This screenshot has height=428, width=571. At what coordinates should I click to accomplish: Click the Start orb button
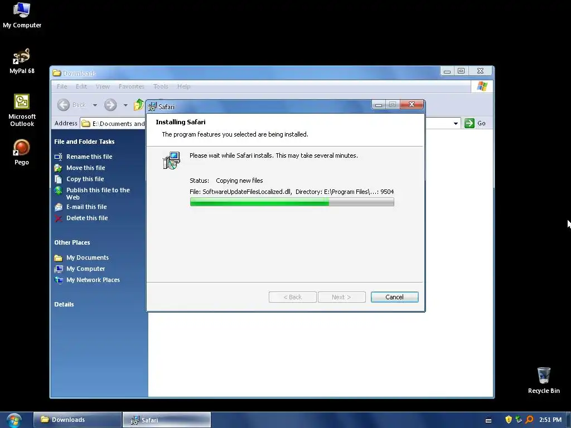coord(14,420)
